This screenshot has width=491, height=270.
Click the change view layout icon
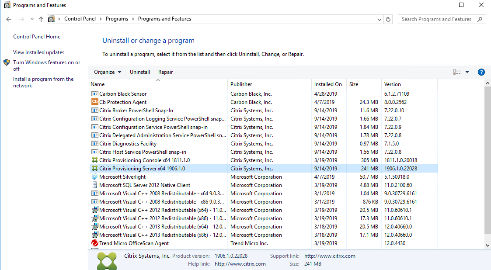(457, 72)
